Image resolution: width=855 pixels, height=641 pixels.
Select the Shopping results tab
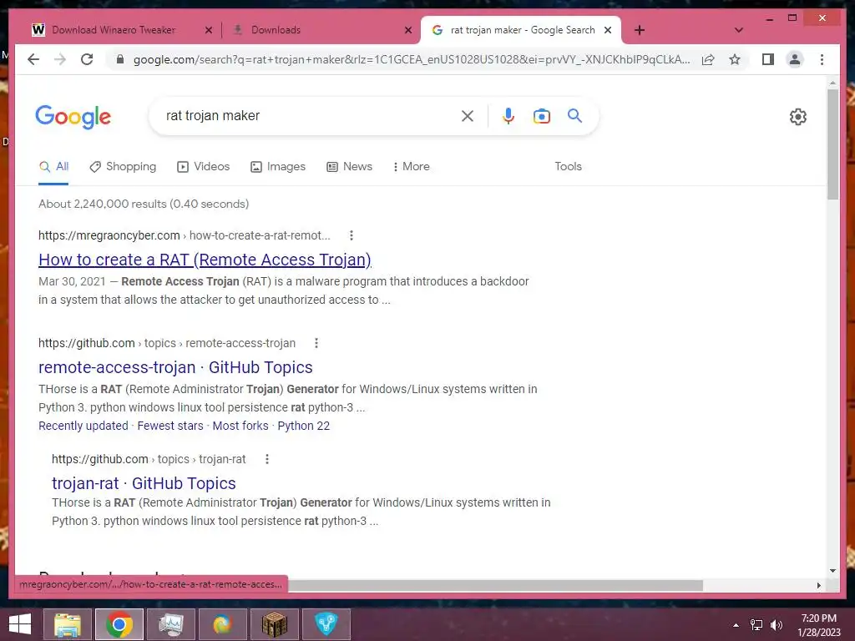point(123,166)
